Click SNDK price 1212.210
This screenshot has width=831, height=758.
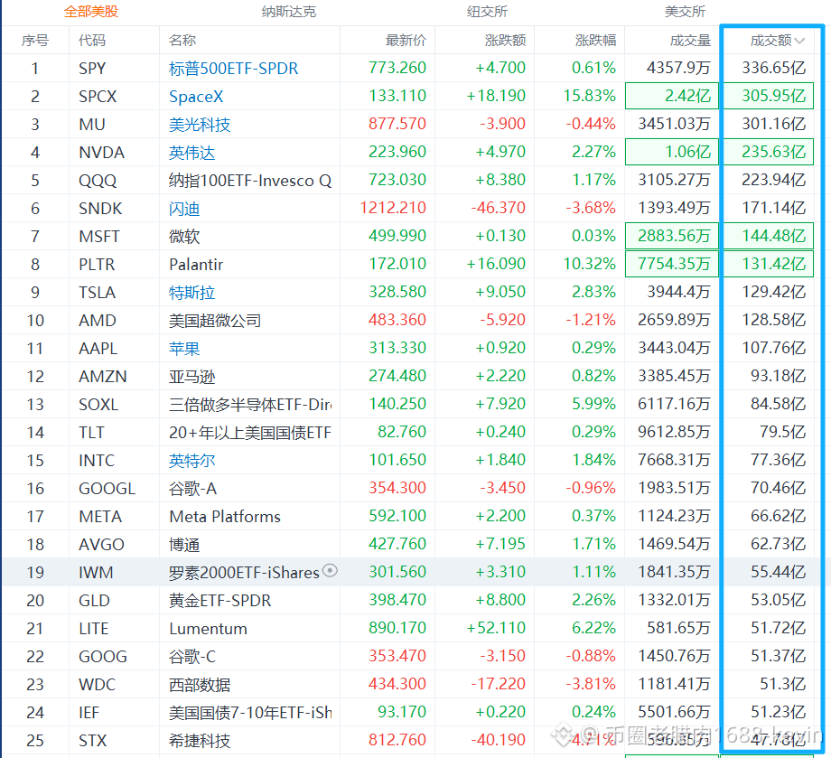point(393,208)
